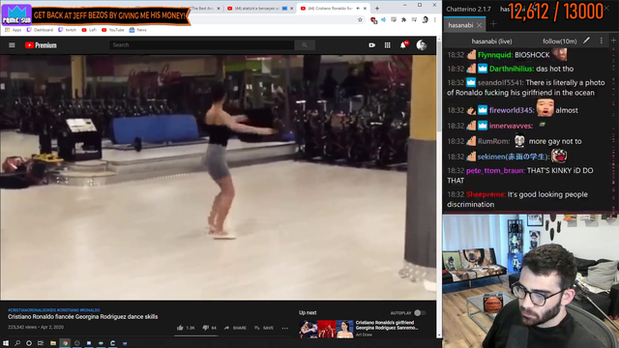Click the #CRISTIANORONALDOKIDS hashtag link
The height and width of the screenshot is (348, 619).
[32, 310]
